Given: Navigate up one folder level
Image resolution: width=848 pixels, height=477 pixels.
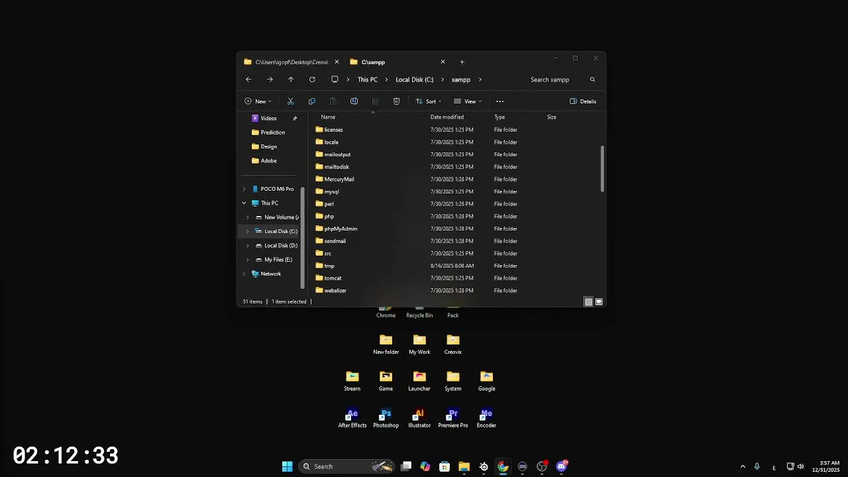Looking at the screenshot, I should (291, 79).
